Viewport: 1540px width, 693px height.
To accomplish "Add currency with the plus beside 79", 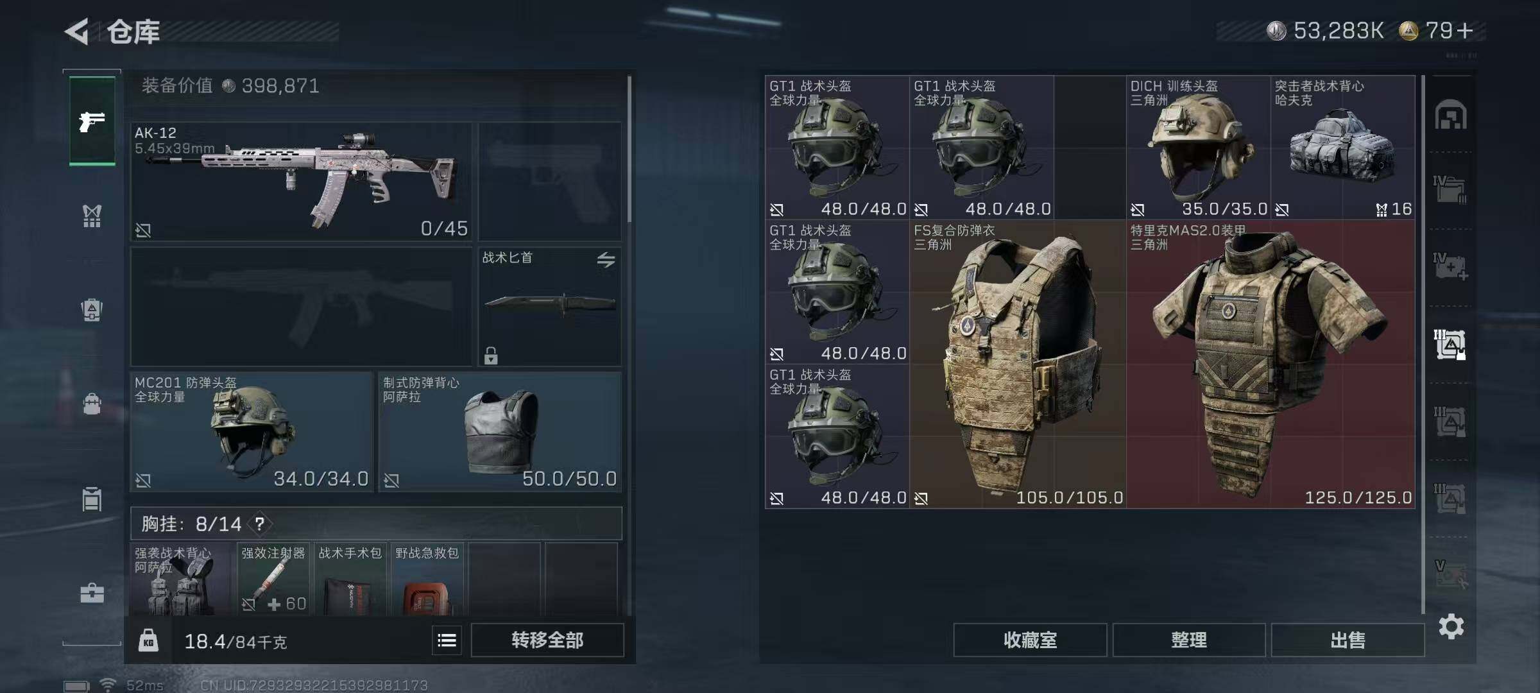I will [x=1465, y=30].
